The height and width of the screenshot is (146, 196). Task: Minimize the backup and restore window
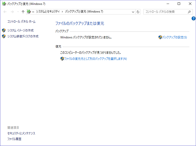click(168, 4)
